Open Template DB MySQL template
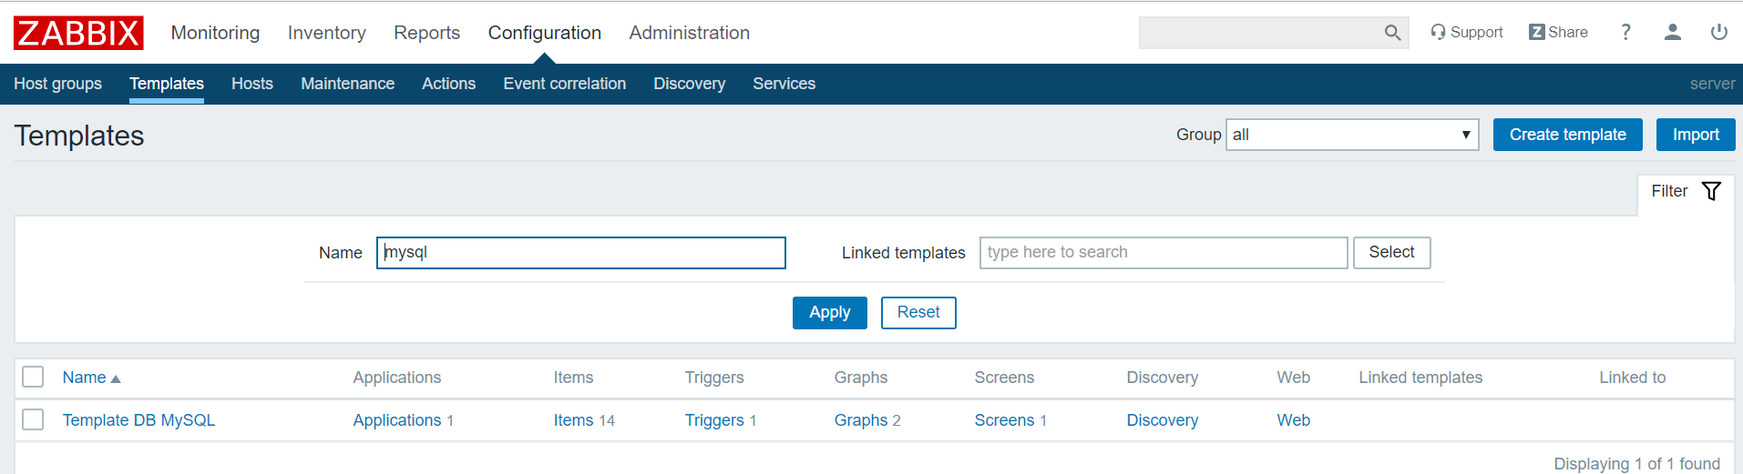Viewport: 1743px width, 474px height. pyautogui.click(x=138, y=420)
